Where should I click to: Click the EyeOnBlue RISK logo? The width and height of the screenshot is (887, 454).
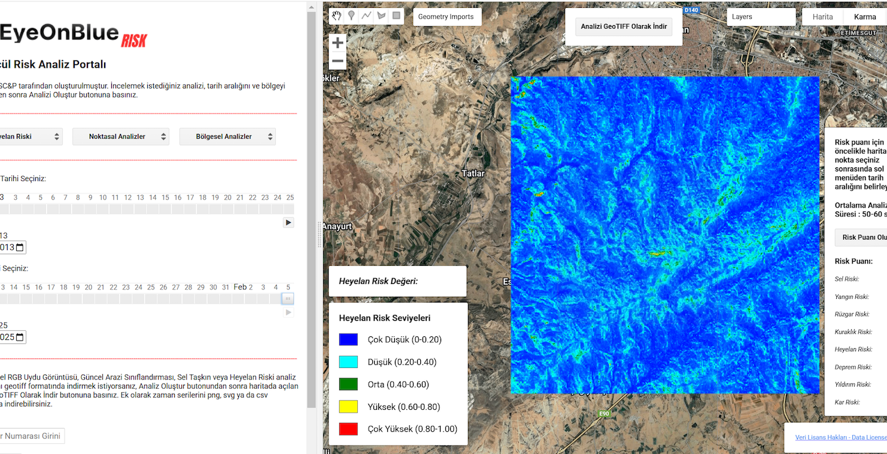pos(73,35)
